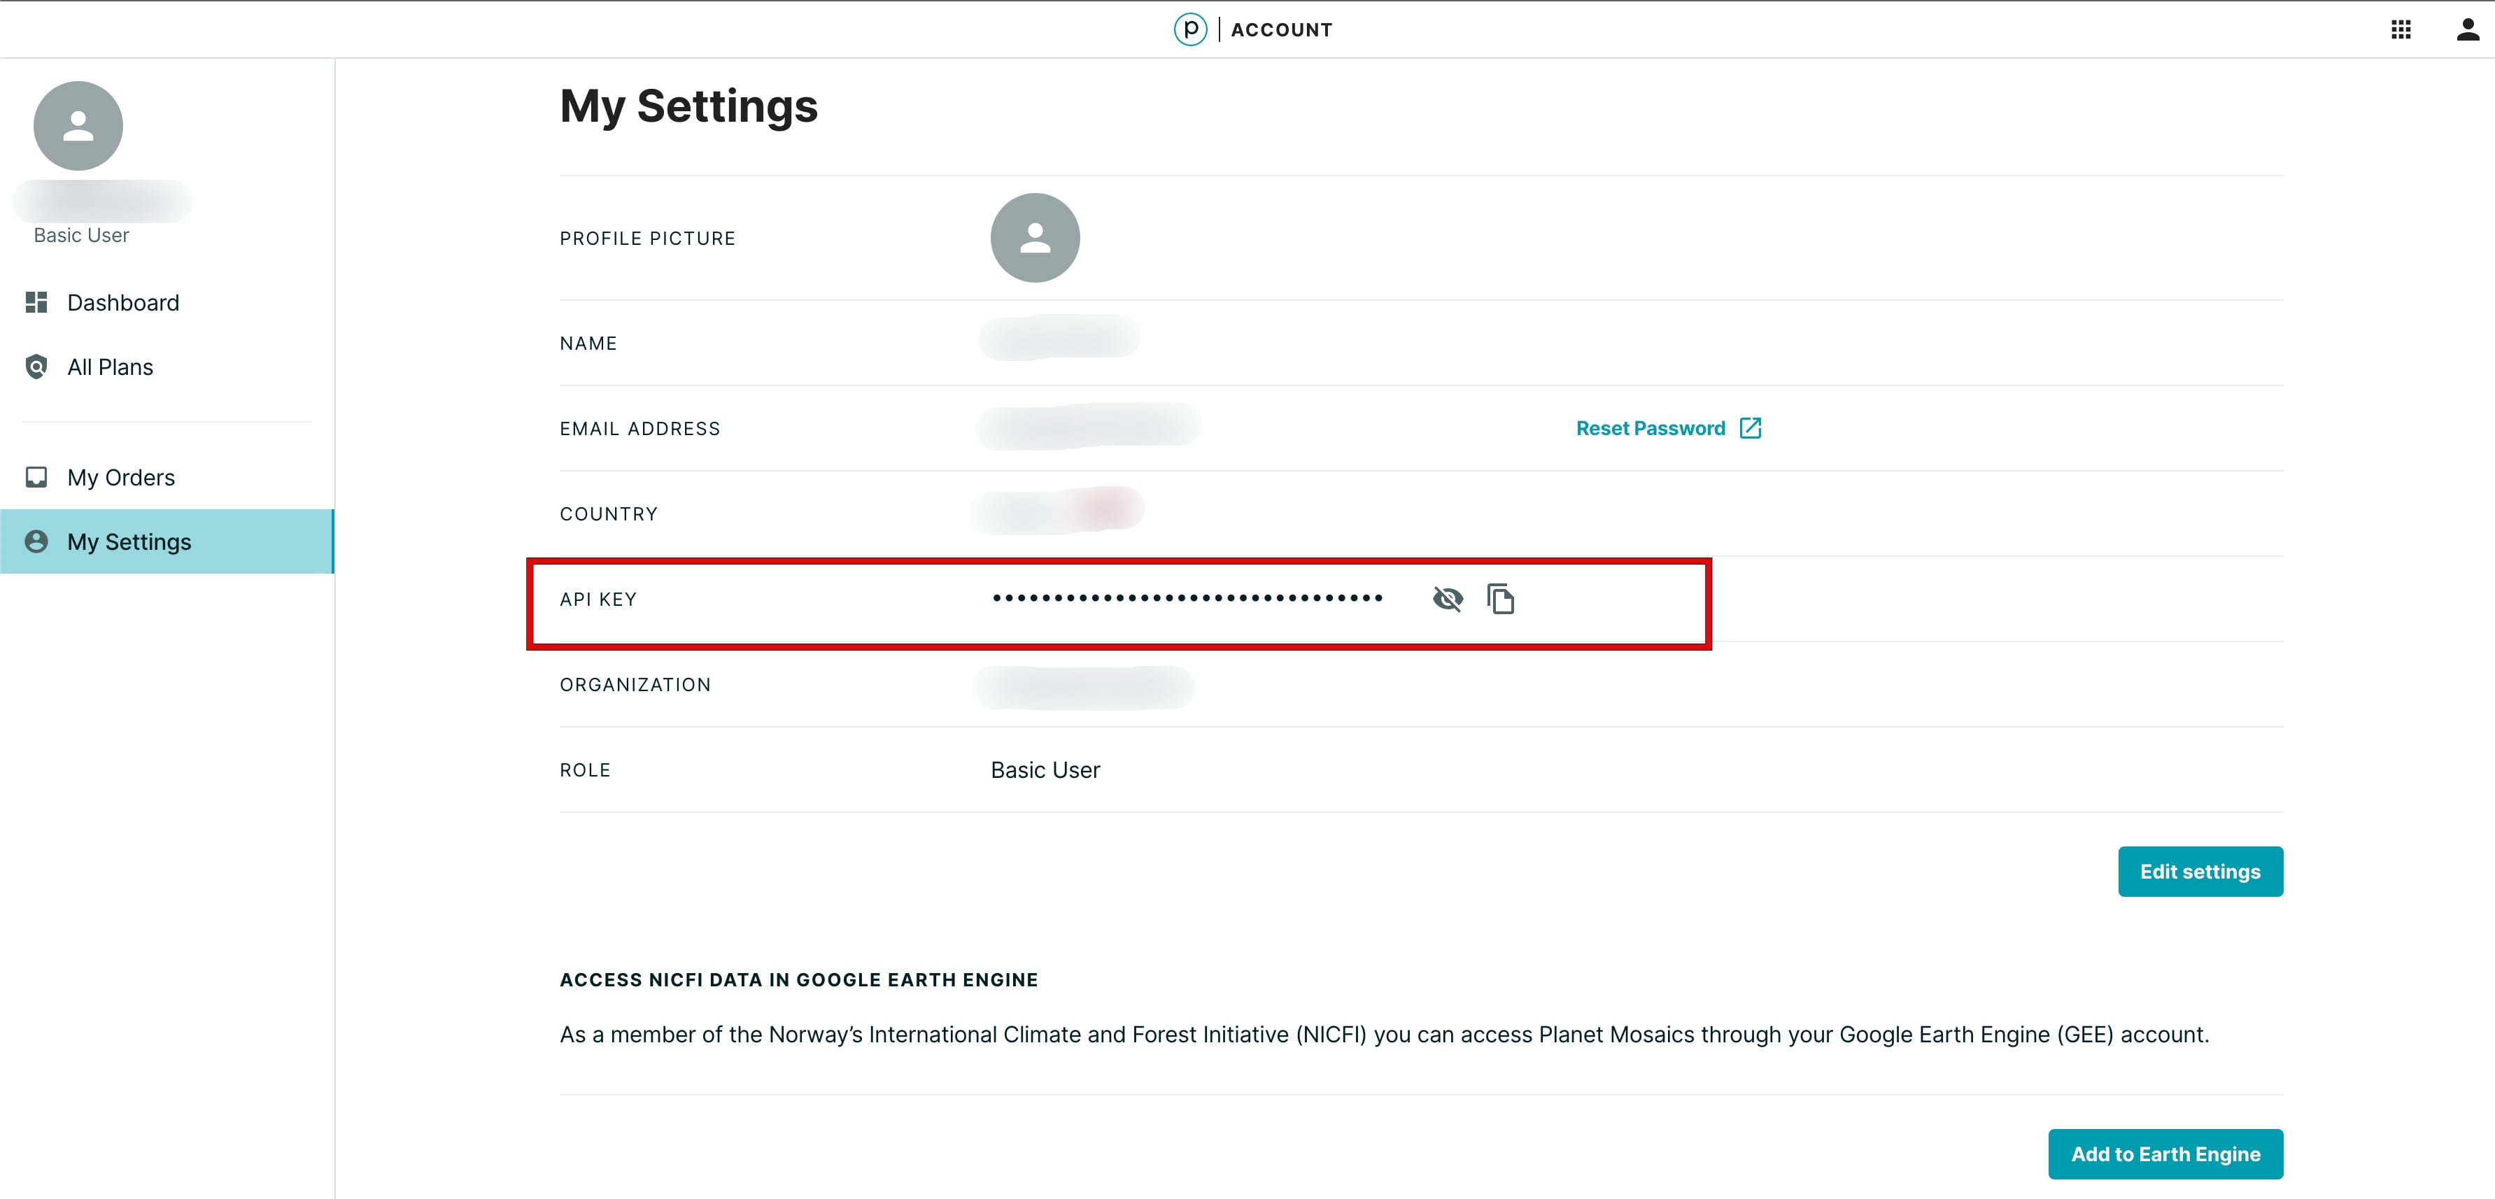Click the Dashboard menu icon
This screenshot has width=2495, height=1199.
click(35, 301)
